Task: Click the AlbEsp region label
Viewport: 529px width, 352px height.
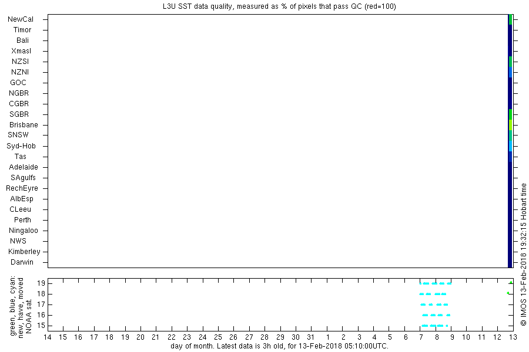Action: click(22, 199)
